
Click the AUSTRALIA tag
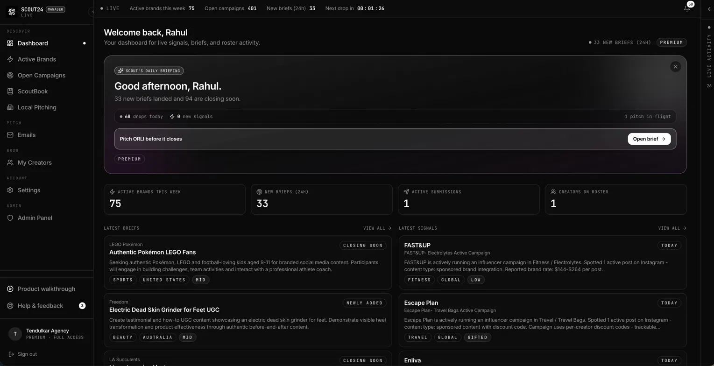coord(157,338)
